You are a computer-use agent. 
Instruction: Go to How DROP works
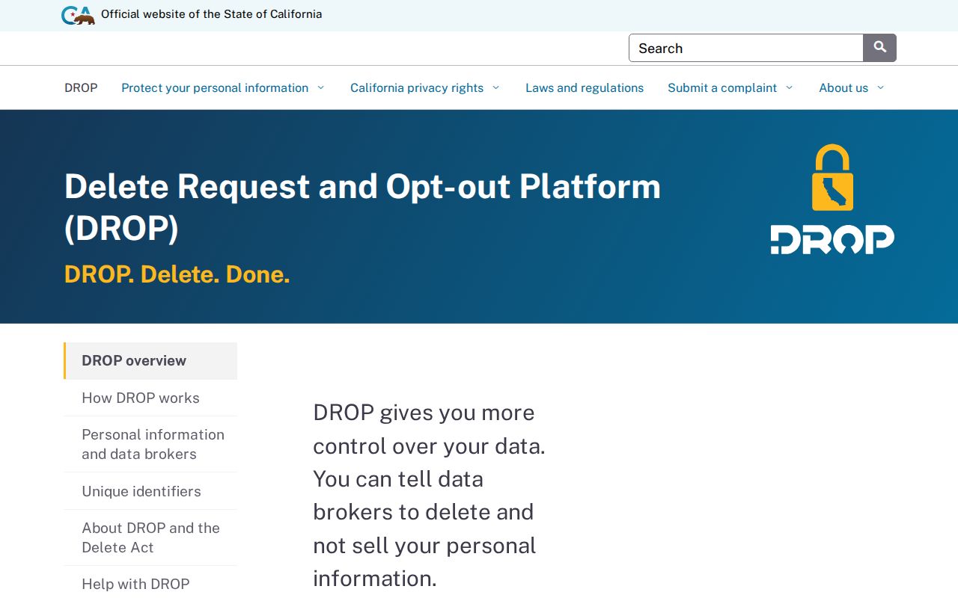point(150,398)
